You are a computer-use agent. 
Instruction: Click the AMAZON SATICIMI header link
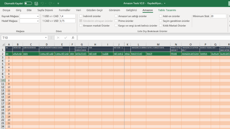click(190, 54)
